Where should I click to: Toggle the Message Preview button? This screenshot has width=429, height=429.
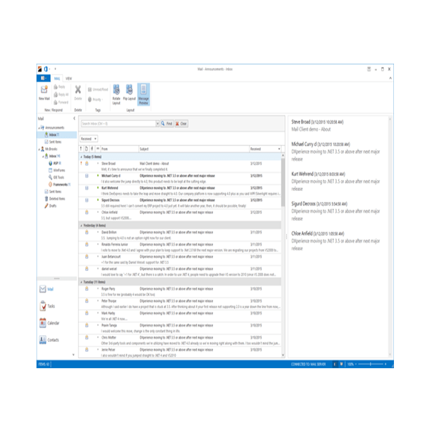coord(144,94)
